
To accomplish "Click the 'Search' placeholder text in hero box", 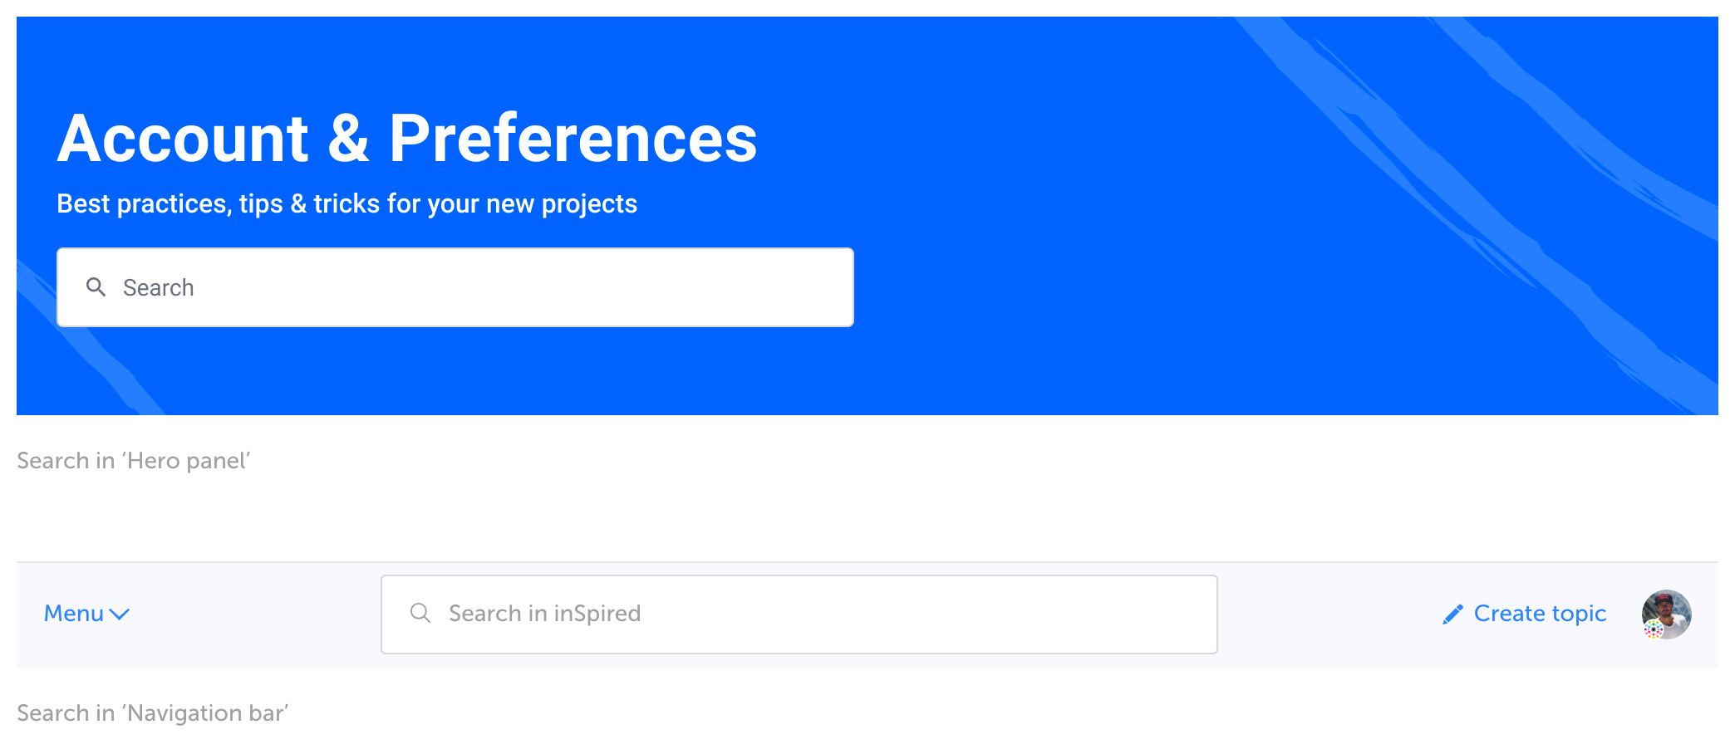I will pyautogui.click(x=158, y=288).
